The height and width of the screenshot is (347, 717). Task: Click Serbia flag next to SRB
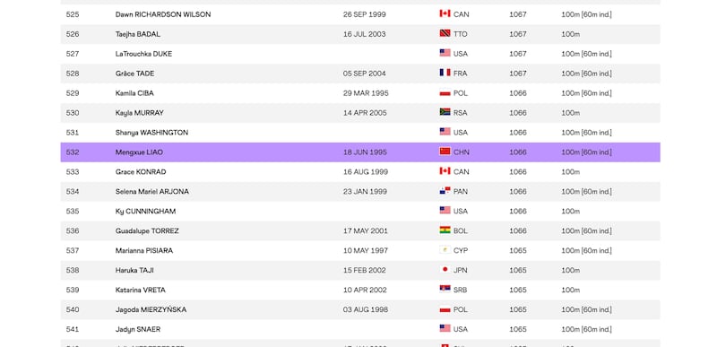(445, 289)
